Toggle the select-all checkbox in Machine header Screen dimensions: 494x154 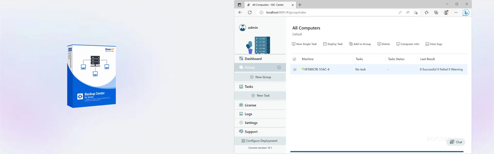294,59
